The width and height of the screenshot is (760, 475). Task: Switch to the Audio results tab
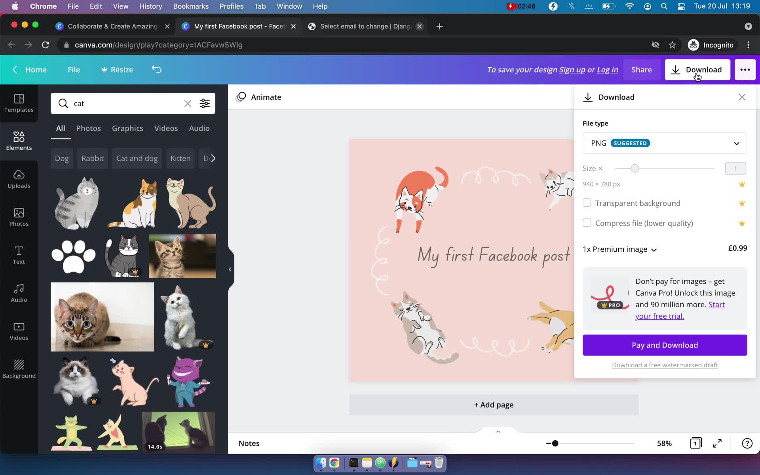[199, 128]
